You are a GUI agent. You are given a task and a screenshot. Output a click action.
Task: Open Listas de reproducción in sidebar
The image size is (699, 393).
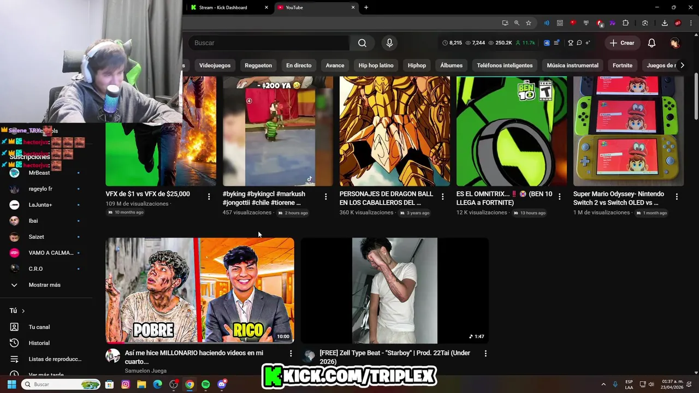(x=46, y=359)
